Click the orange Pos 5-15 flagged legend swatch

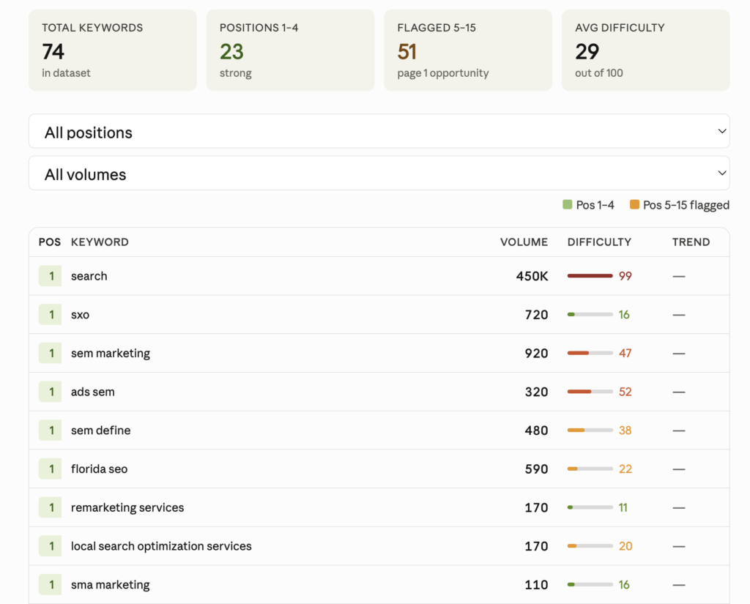(x=634, y=205)
